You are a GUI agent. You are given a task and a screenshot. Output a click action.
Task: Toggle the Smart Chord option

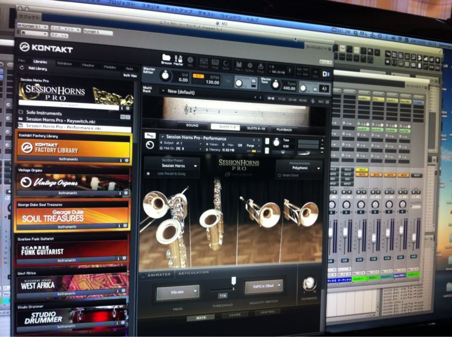click(x=279, y=175)
